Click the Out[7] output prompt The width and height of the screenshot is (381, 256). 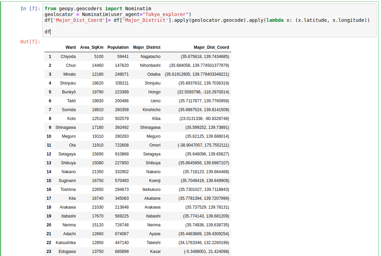point(30,42)
